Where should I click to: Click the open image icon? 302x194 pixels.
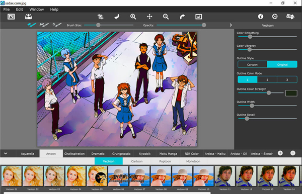(11, 17)
